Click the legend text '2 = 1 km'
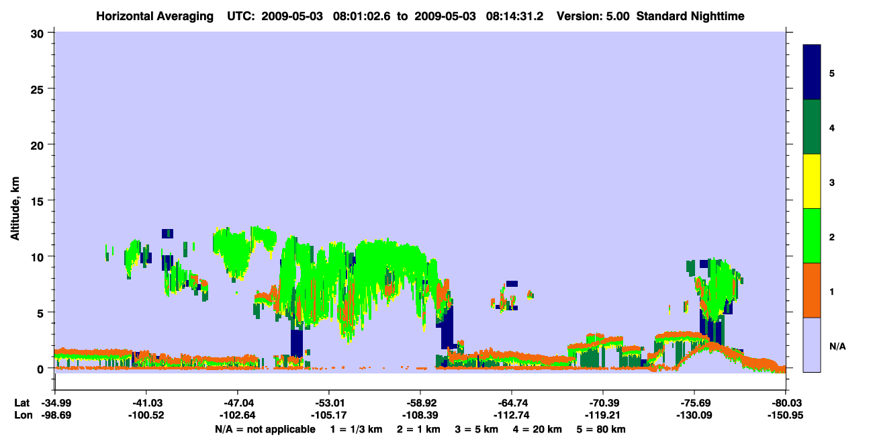 click(418, 429)
